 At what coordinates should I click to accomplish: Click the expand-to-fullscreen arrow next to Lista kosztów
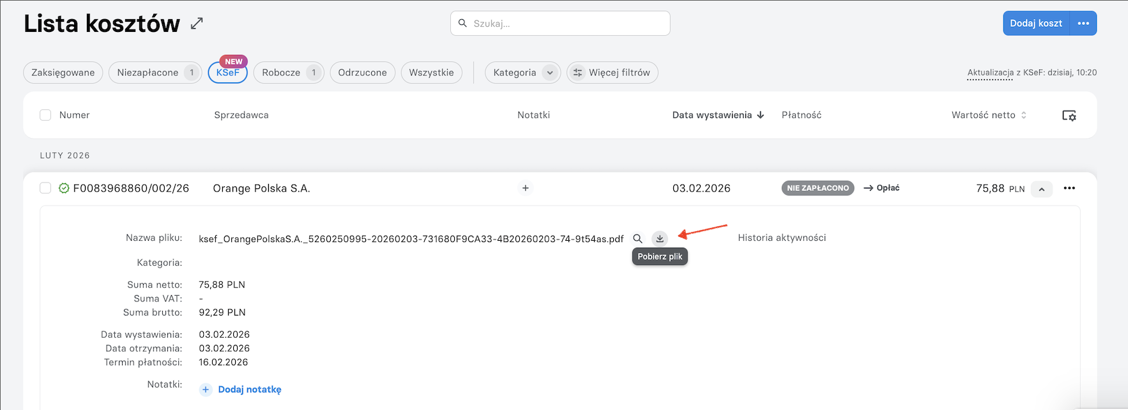tap(197, 24)
